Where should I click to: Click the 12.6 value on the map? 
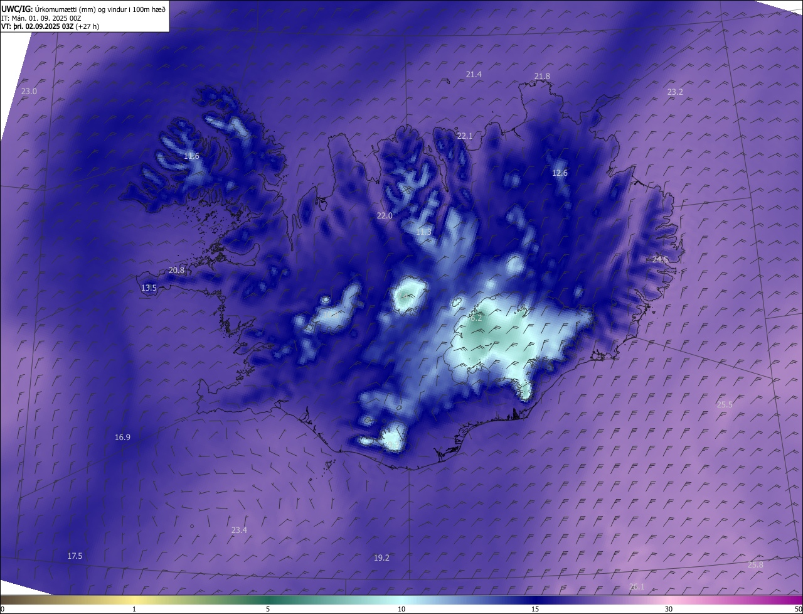560,173
